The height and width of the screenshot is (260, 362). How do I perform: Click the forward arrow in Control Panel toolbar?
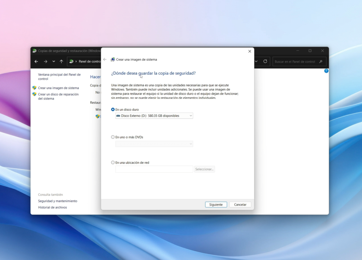pyautogui.click(x=45, y=61)
